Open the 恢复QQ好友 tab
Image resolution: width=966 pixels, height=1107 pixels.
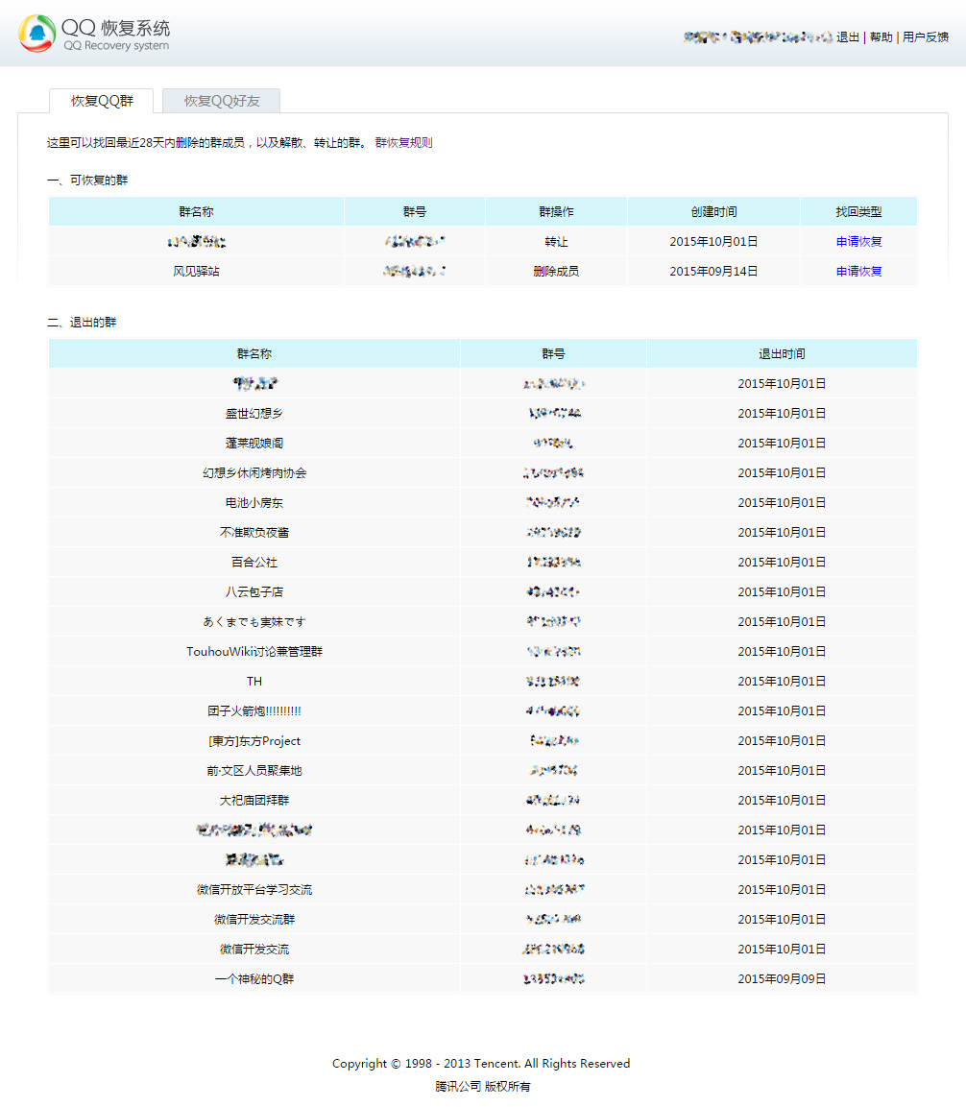pyautogui.click(x=222, y=101)
